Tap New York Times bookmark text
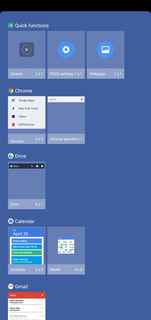151x320 pixels. click(28, 108)
